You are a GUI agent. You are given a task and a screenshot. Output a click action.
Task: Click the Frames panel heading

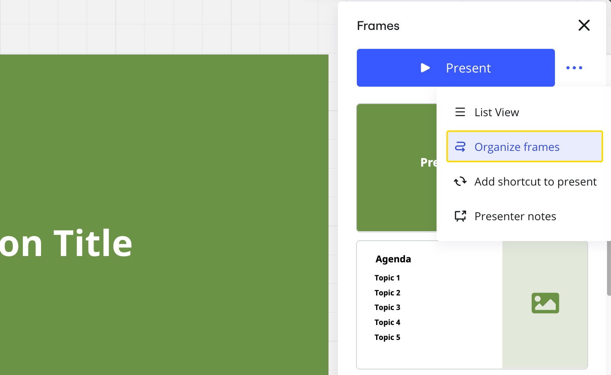pos(378,25)
